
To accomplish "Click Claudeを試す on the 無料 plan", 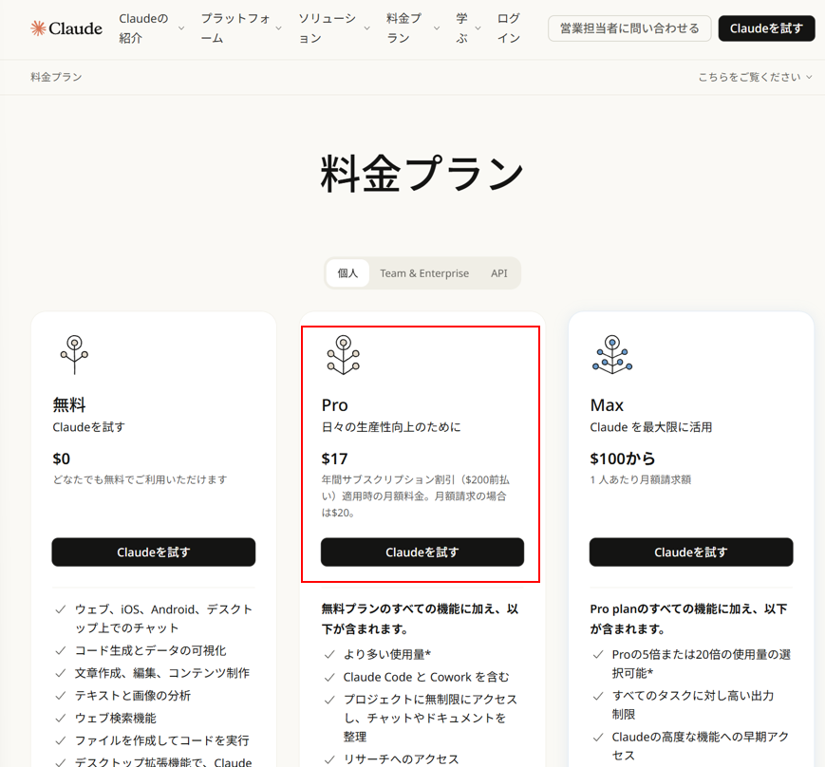I will tap(153, 552).
